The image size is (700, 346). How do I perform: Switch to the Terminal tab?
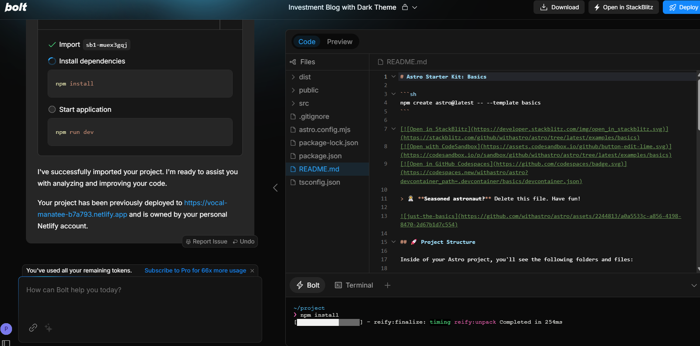[353, 285]
